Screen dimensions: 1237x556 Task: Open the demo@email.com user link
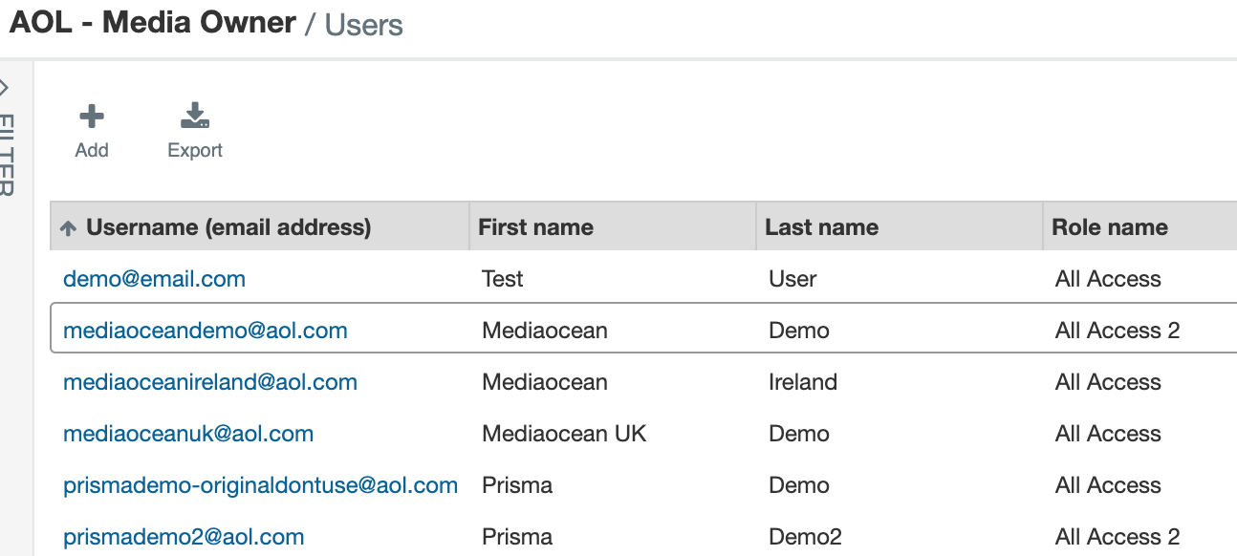(154, 279)
